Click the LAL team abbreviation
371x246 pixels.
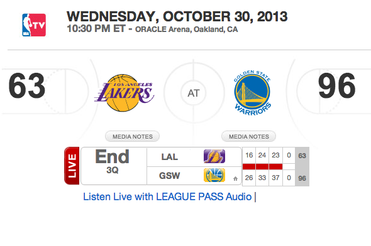coord(169,157)
